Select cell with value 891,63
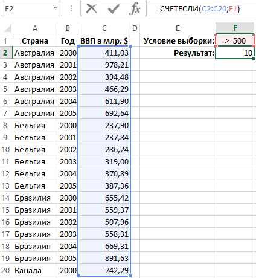Screen dimensions: 256x278 (104, 258)
